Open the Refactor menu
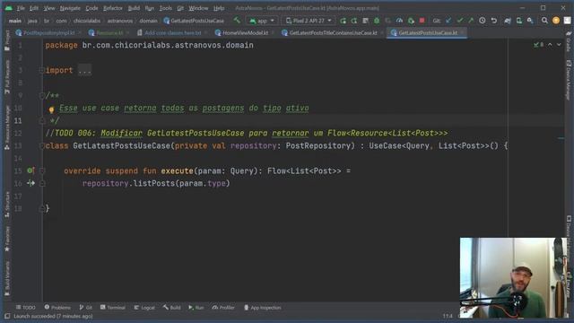 pyautogui.click(x=113, y=8)
